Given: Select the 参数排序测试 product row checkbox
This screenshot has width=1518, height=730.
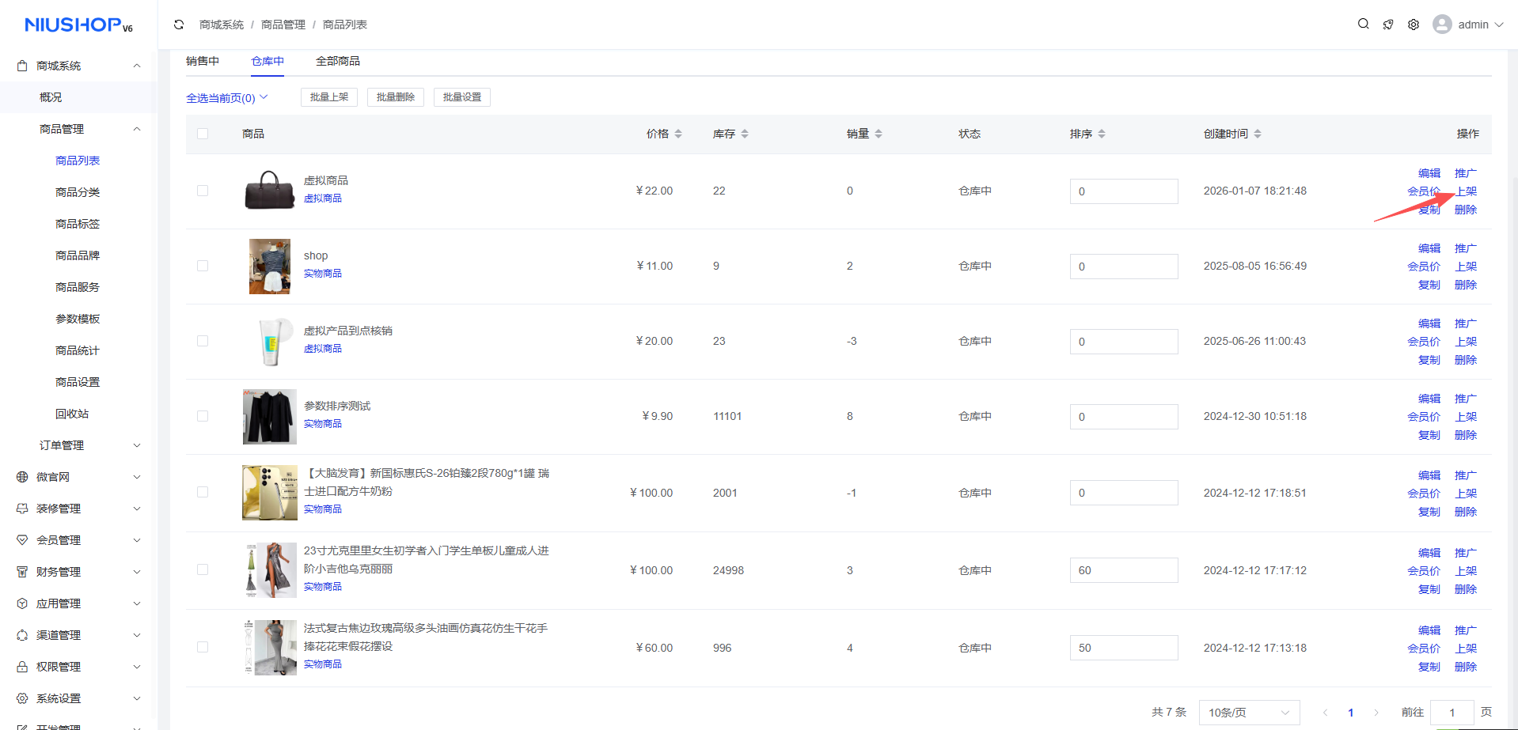Looking at the screenshot, I should (x=203, y=416).
